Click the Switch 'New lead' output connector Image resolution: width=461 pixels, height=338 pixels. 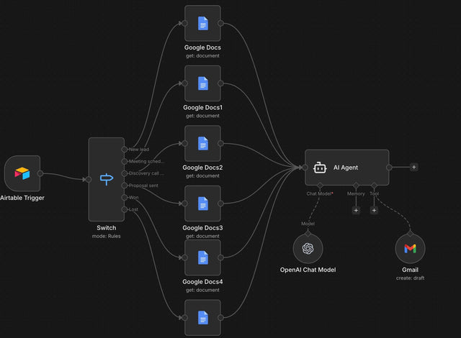tap(125, 150)
